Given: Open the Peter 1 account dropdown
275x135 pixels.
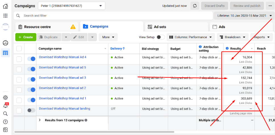Looking at the screenshot, I should [x=71, y=6].
